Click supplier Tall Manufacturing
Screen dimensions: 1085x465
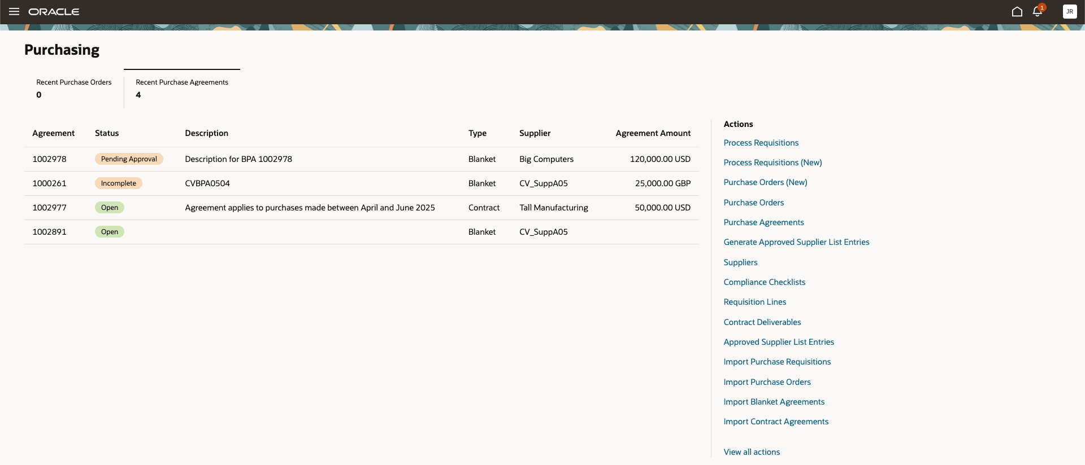pos(554,208)
